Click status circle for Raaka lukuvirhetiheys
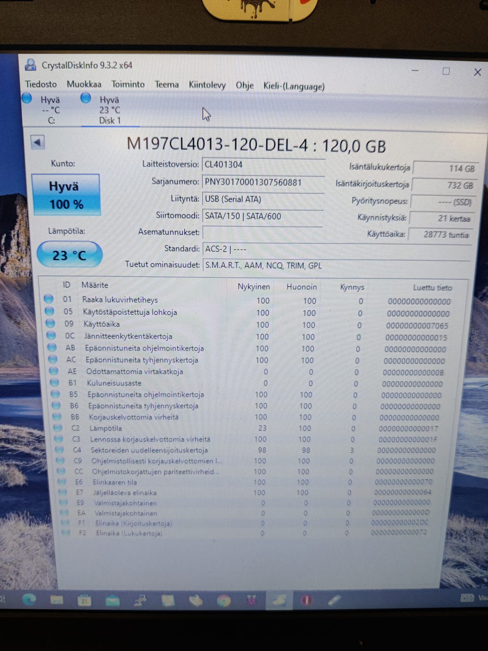The width and height of the screenshot is (488, 651). (x=49, y=299)
